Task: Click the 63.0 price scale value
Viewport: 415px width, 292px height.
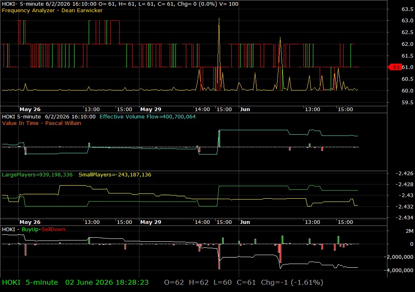Action: point(407,20)
